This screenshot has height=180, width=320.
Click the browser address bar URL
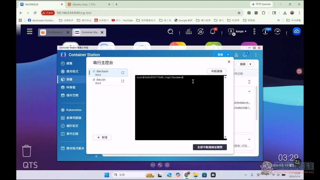(74, 13)
